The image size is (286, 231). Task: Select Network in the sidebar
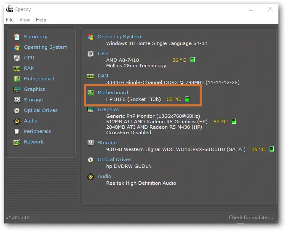pyautogui.click(x=34, y=142)
